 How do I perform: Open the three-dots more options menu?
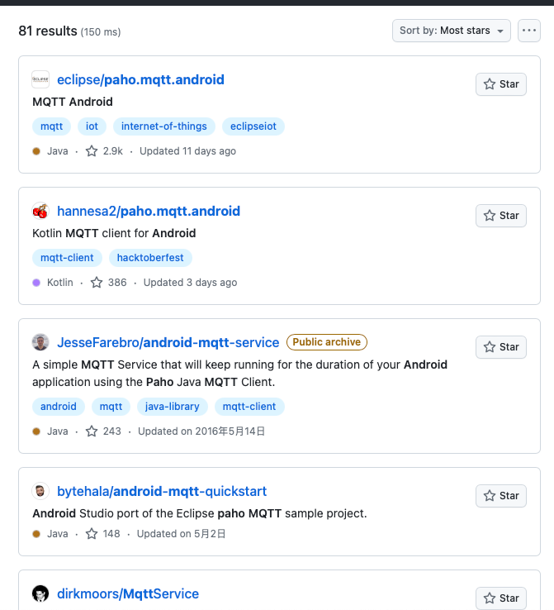click(529, 31)
